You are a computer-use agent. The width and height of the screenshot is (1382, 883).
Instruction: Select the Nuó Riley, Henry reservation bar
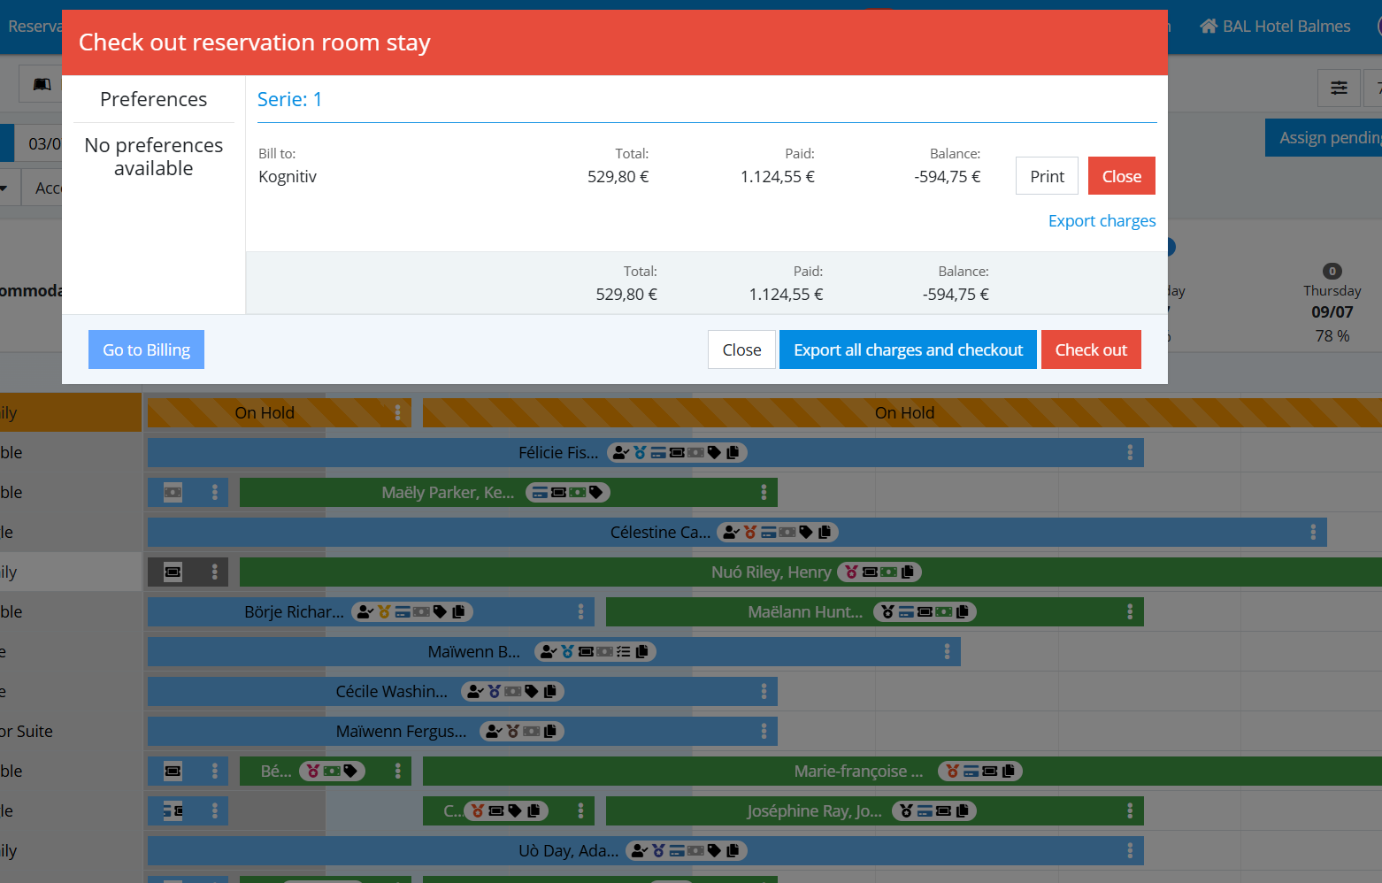point(810,572)
